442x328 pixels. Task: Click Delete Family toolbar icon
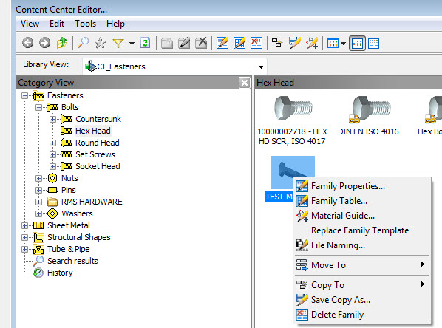click(x=256, y=43)
